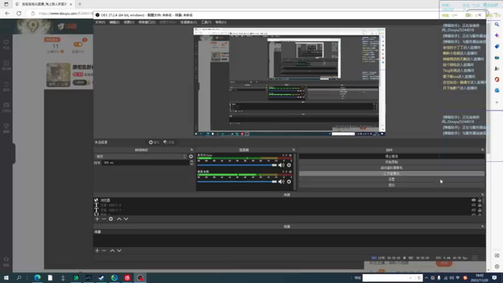503x283 pixels.
Task: Add a new source with plus icon
Action: click(97, 219)
